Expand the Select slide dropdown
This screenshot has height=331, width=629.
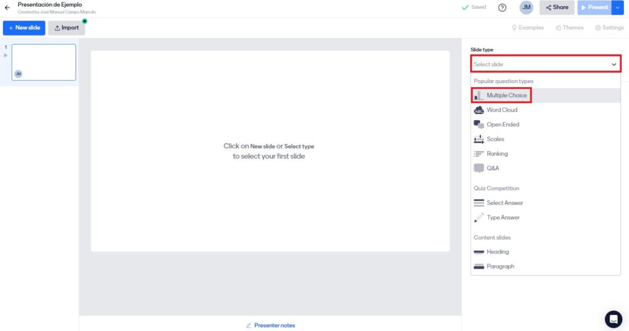tap(545, 64)
